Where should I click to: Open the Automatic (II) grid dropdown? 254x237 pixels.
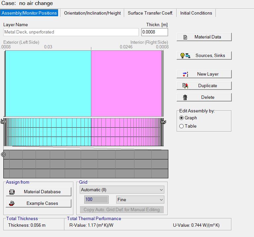[122, 190]
